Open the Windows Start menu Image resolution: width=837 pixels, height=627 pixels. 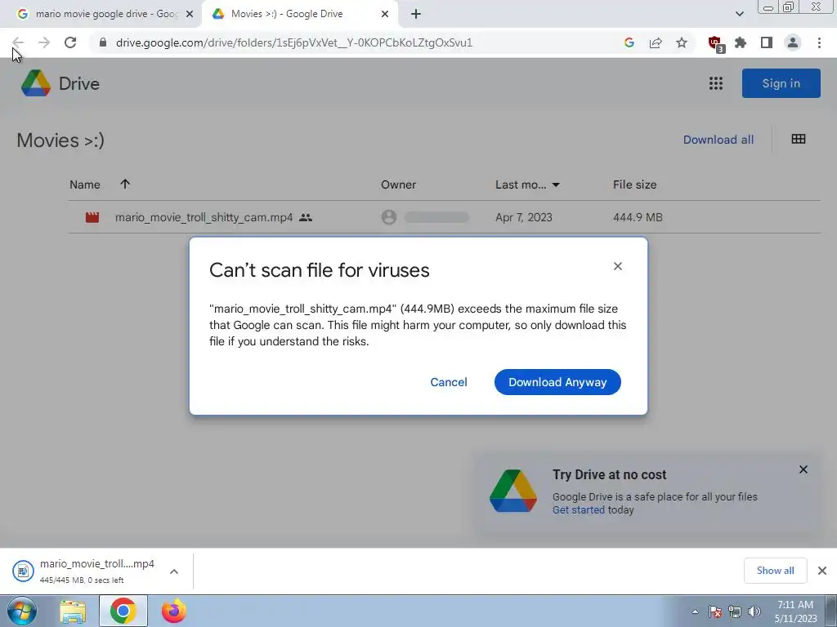pos(22,611)
